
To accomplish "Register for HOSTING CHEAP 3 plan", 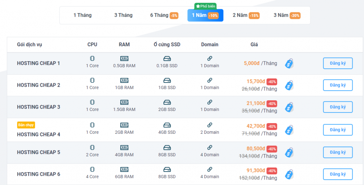I will [338, 107].
